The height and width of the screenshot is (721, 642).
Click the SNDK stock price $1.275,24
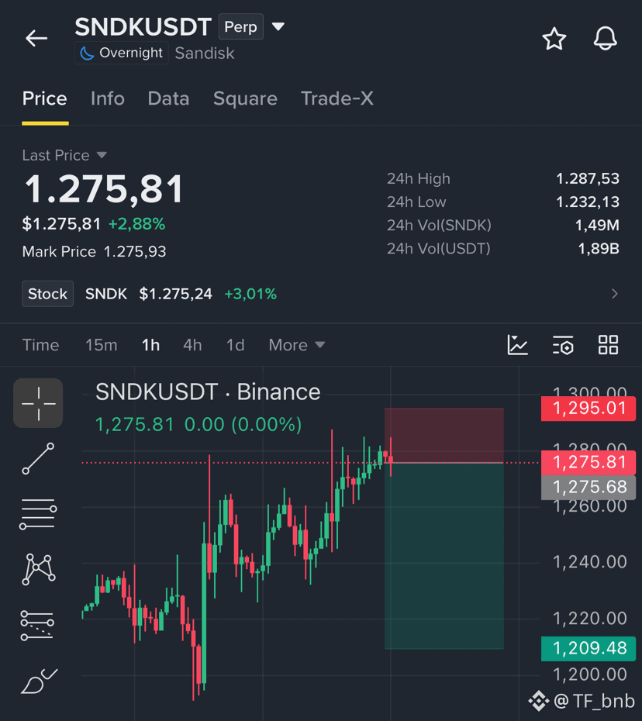click(x=176, y=293)
